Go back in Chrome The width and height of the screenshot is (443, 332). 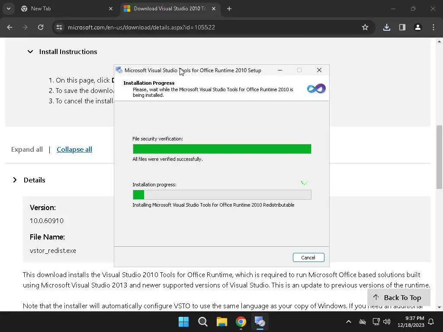point(10,27)
